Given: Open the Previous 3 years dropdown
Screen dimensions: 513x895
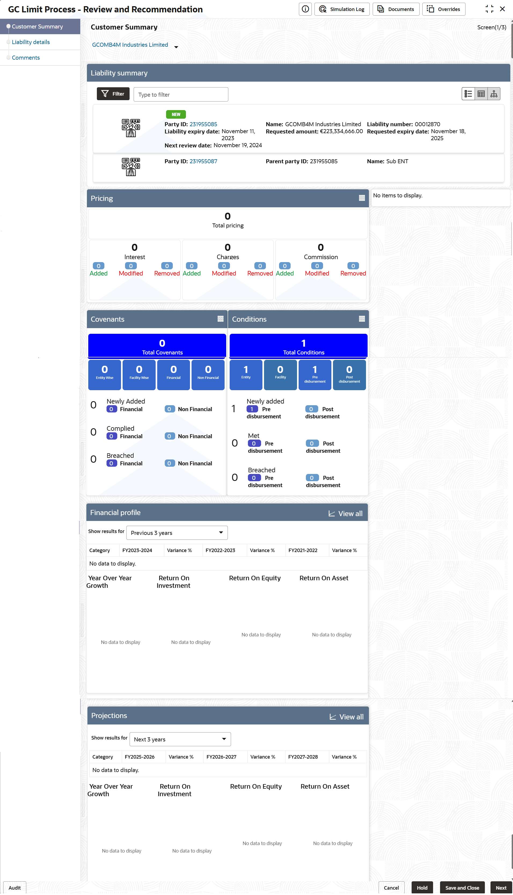Looking at the screenshot, I should [x=177, y=532].
